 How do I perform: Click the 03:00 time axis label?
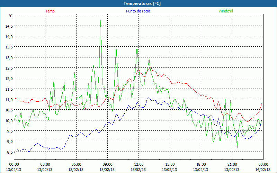click(x=45, y=164)
